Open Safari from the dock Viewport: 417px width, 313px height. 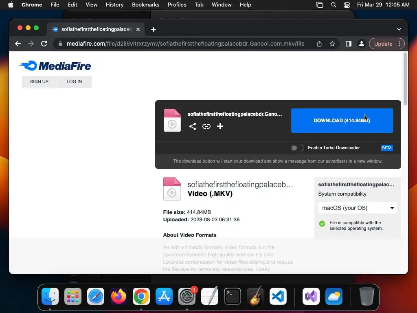coord(96,296)
